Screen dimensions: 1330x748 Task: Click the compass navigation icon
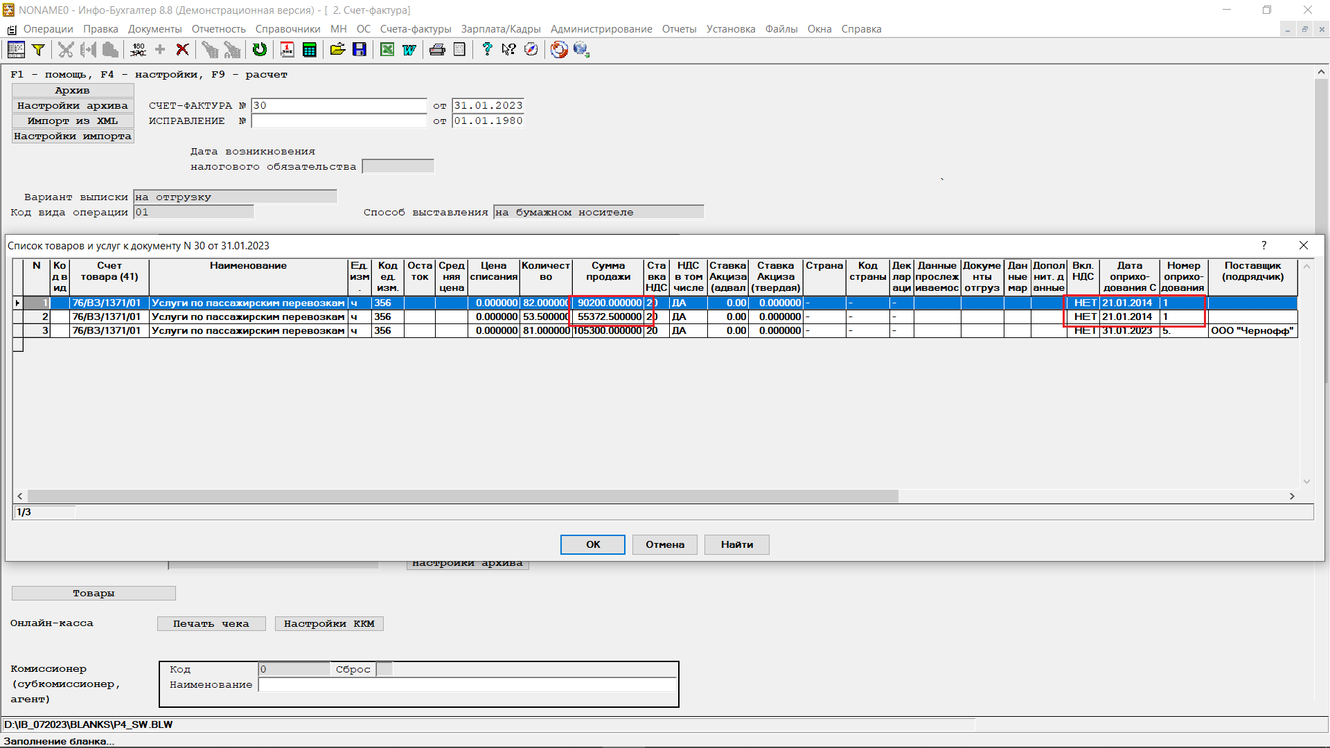click(x=531, y=49)
